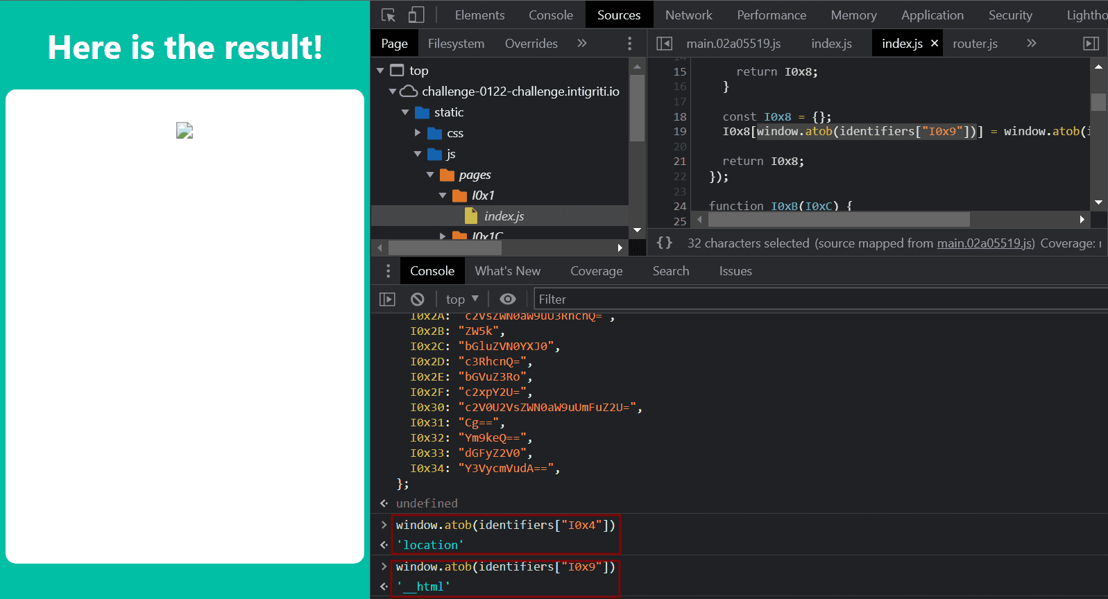Open the live expression eye icon
The width and height of the screenshot is (1108, 599).
pos(508,299)
